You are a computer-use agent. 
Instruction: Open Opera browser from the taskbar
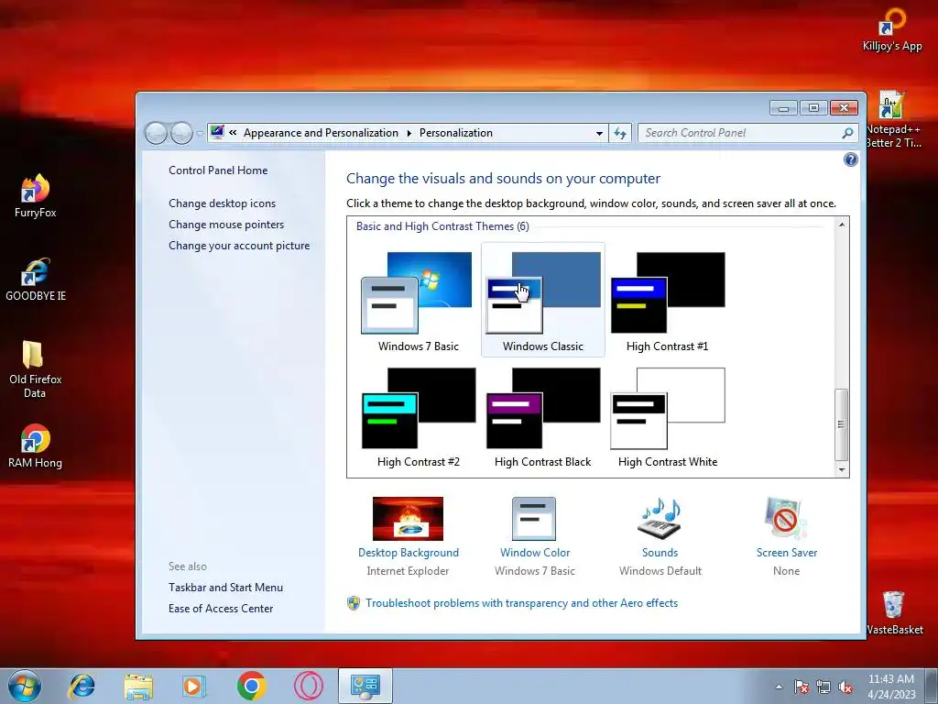point(309,686)
